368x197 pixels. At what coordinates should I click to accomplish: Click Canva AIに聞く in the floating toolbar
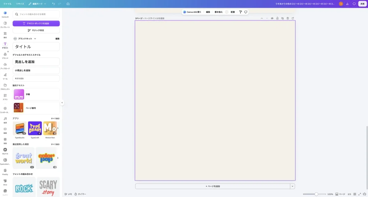(x=192, y=12)
